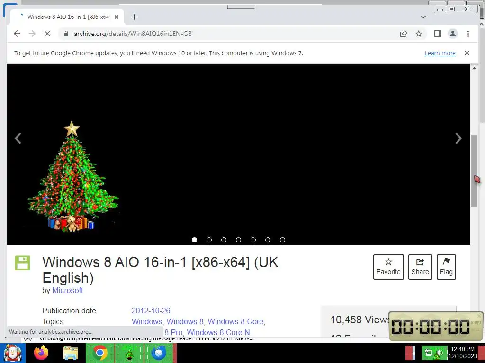Viewport: 485px width, 363px height.
Task: Stop loading the page
Action: click(x=47, y=34)
